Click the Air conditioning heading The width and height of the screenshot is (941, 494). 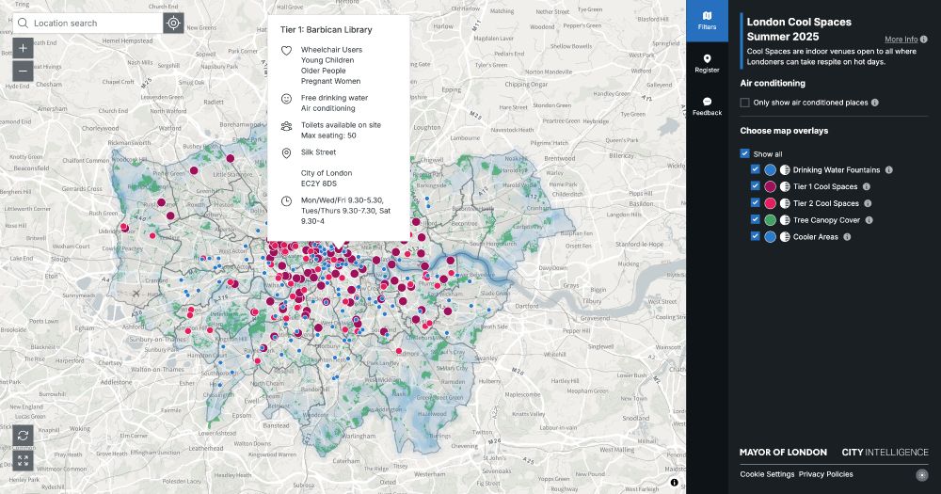(773, 83)
